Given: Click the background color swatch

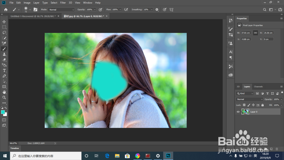Looking at the screenshot, I should [x=6, y=115].
